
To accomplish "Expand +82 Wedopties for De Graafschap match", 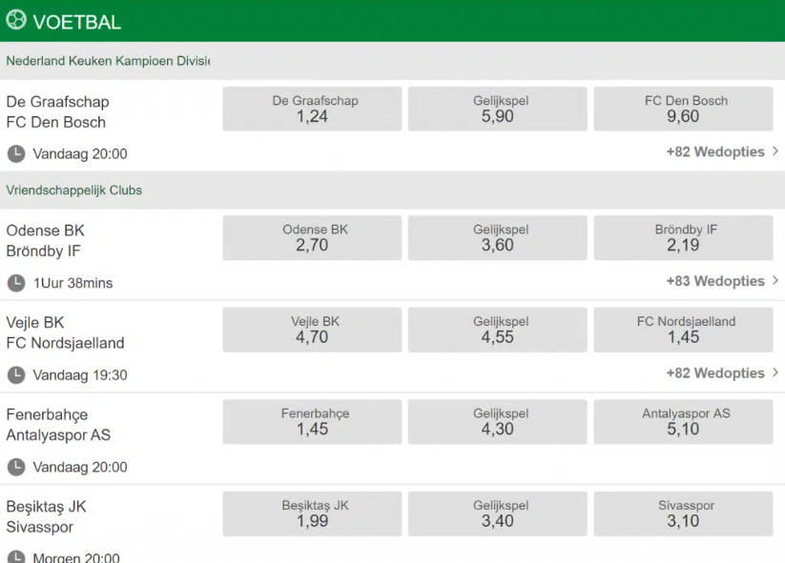I will (x=722, y=152).
